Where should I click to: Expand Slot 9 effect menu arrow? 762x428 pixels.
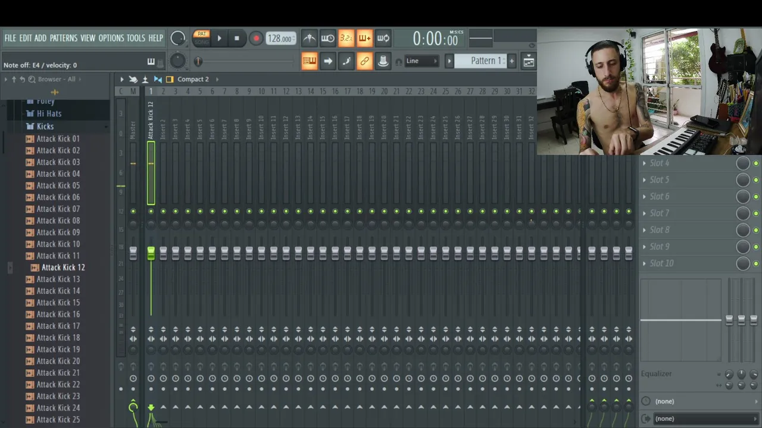pyautogui.click(x=644, y=246)
